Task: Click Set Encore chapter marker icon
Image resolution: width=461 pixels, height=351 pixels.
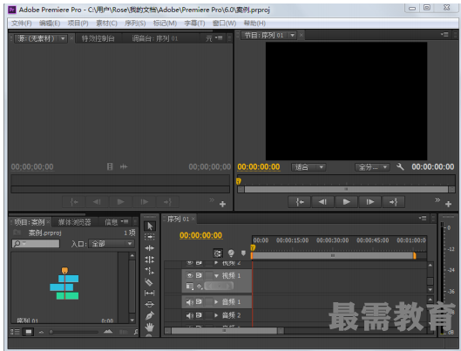Action: tap(231, 253)
